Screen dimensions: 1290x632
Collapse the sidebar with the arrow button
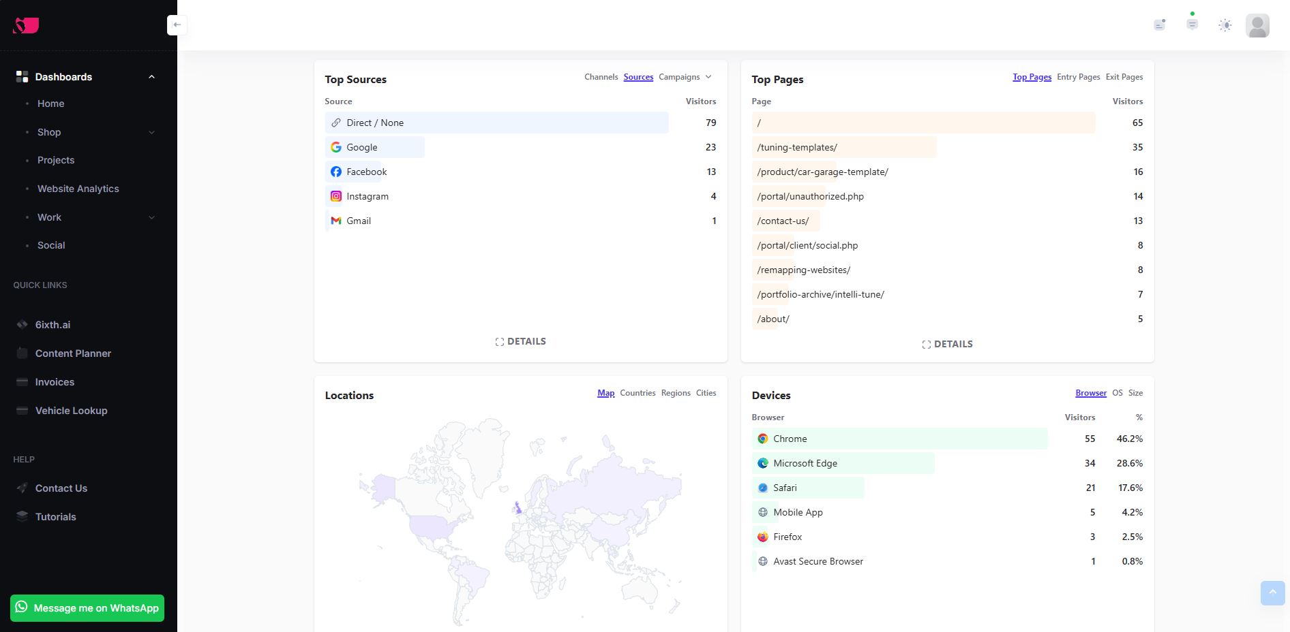click(x=177, y=25)
